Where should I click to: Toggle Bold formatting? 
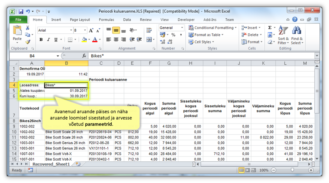(x=41, y=40)
